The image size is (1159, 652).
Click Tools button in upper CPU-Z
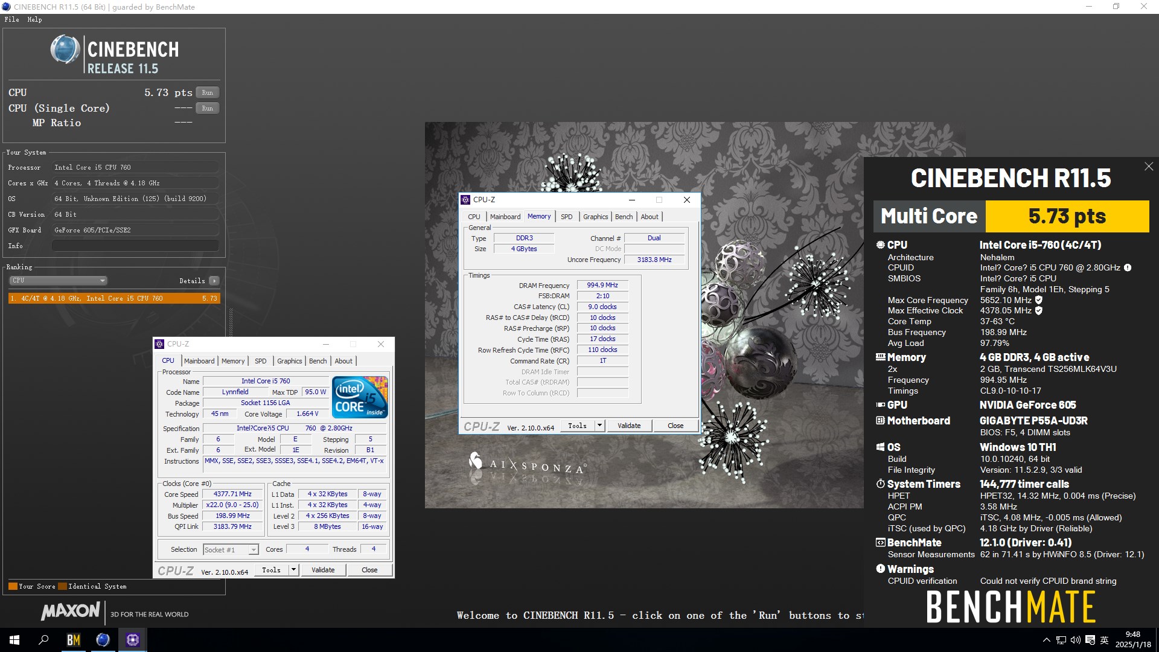(577, 426)
